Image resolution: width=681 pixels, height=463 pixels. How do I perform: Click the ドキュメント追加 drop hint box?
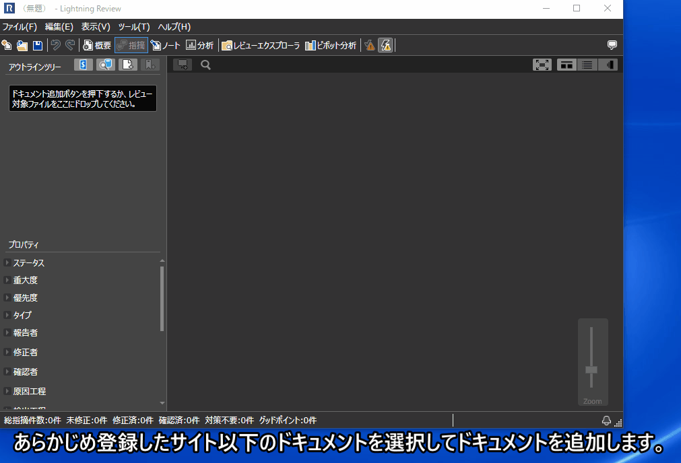pyautogui.click(x=83, y=98)
